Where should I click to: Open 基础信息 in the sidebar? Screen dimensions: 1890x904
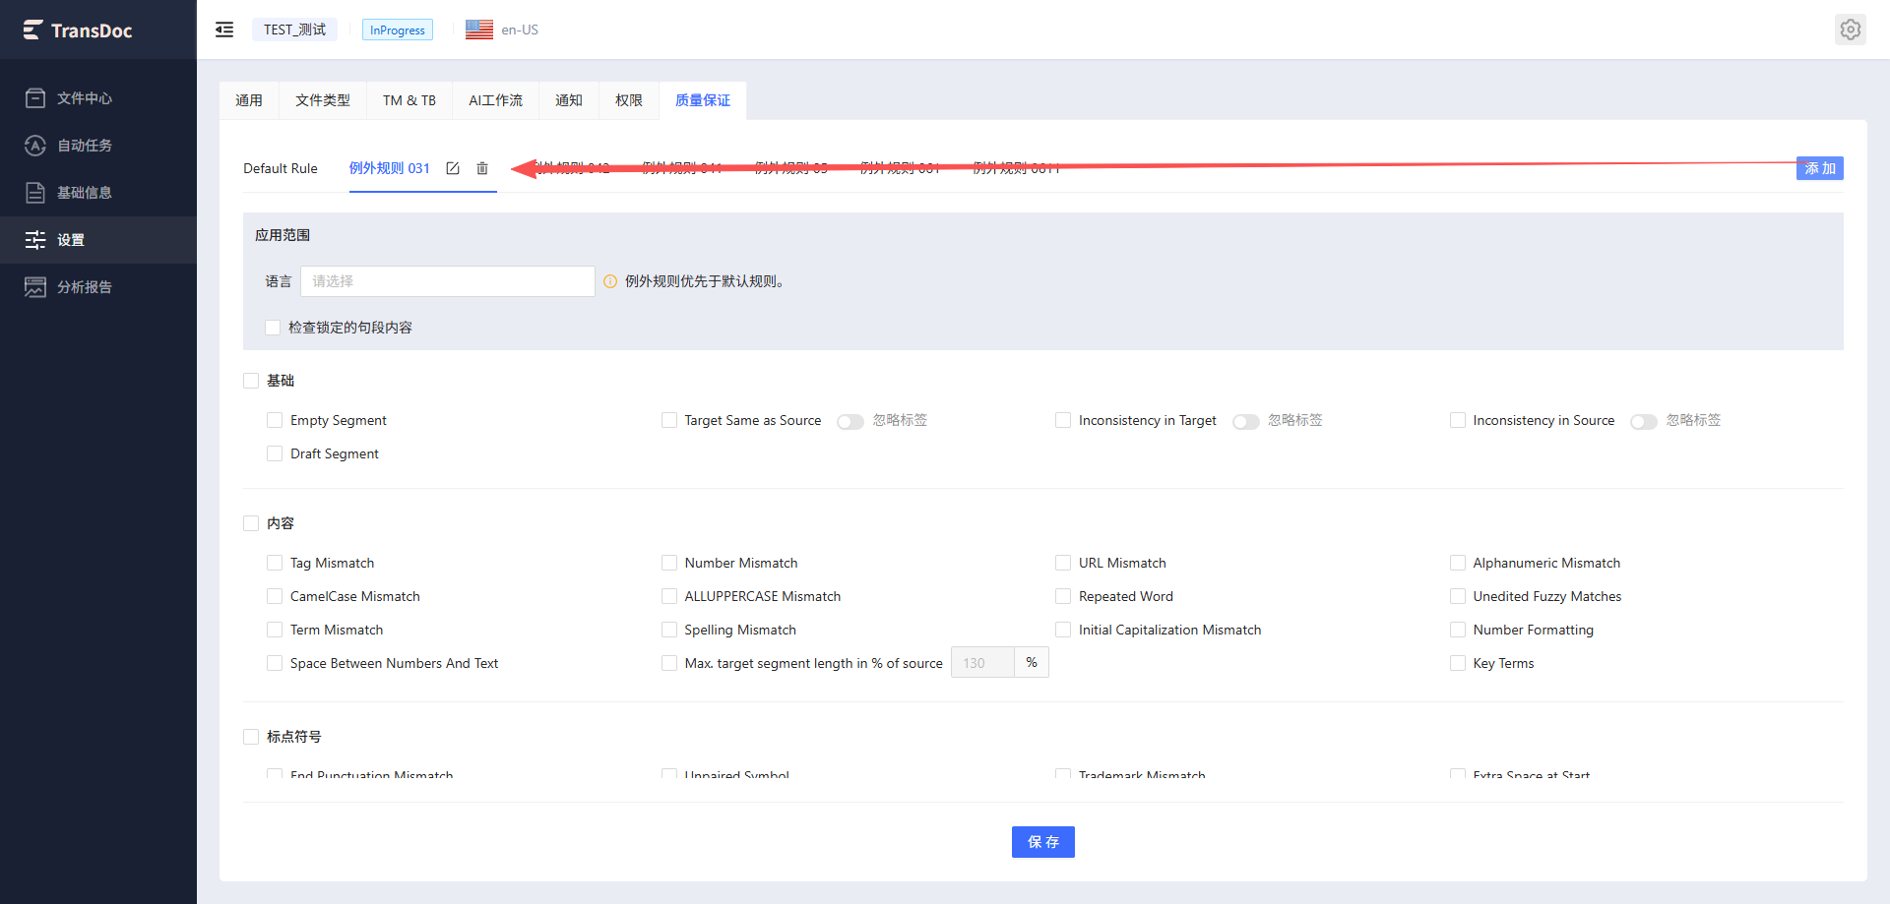tap(98, 193)
